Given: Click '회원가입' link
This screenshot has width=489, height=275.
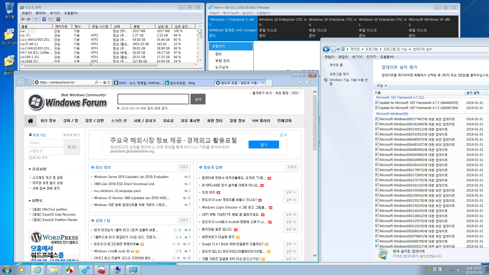Looking at the screenshot, I should 39,135.
